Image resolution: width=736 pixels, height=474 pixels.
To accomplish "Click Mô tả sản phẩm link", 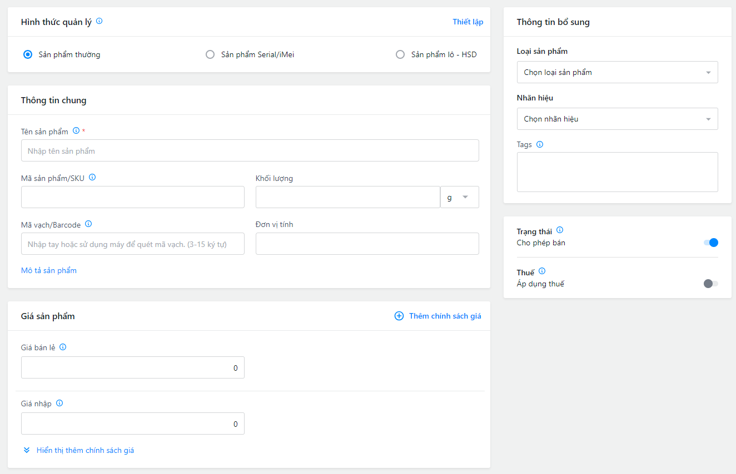I will [x=49, y=270].
